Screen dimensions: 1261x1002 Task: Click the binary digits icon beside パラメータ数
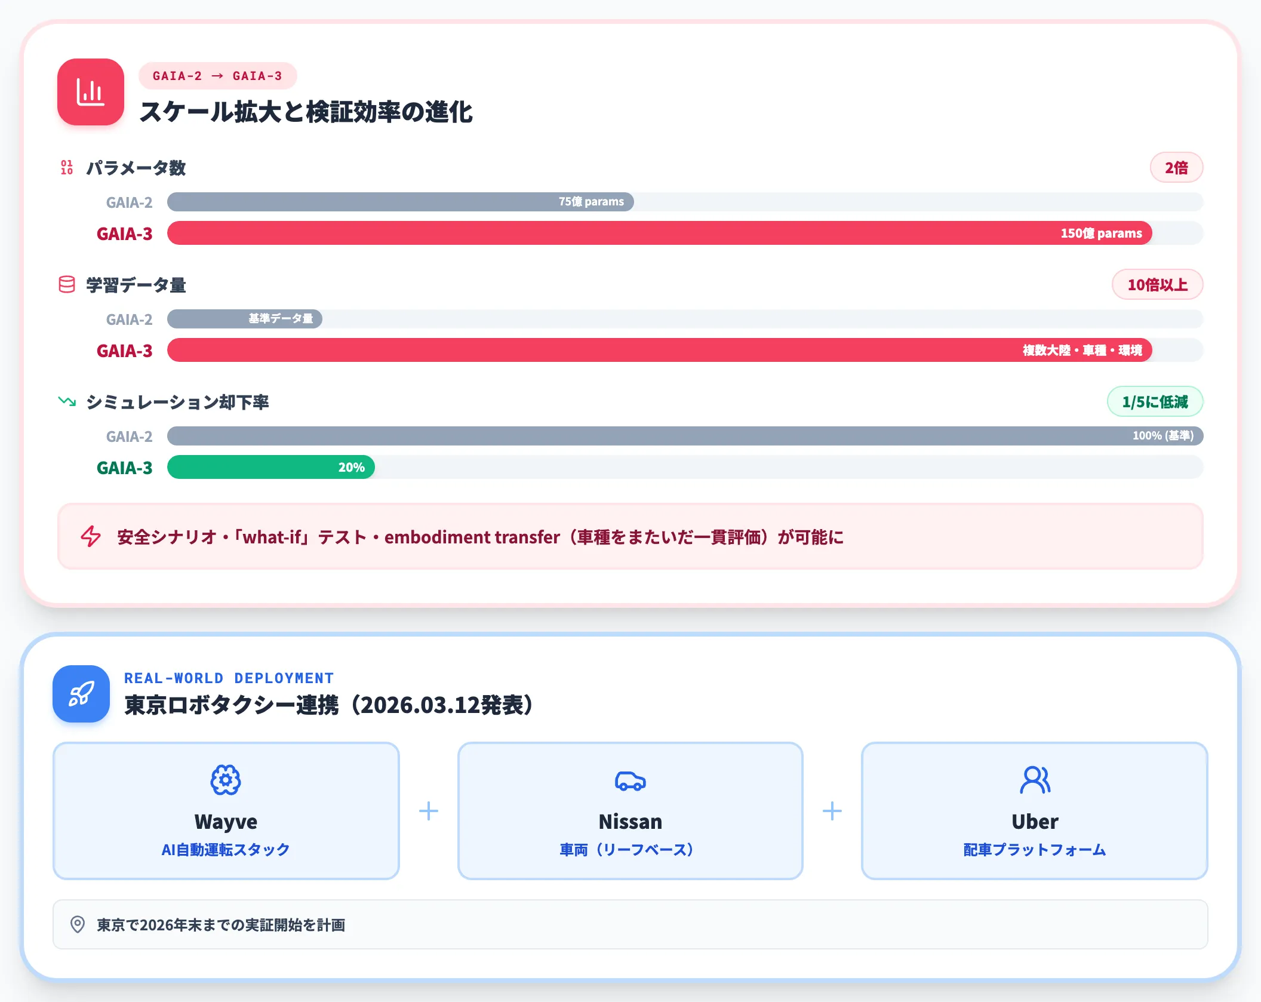click(x=67, y=168)
